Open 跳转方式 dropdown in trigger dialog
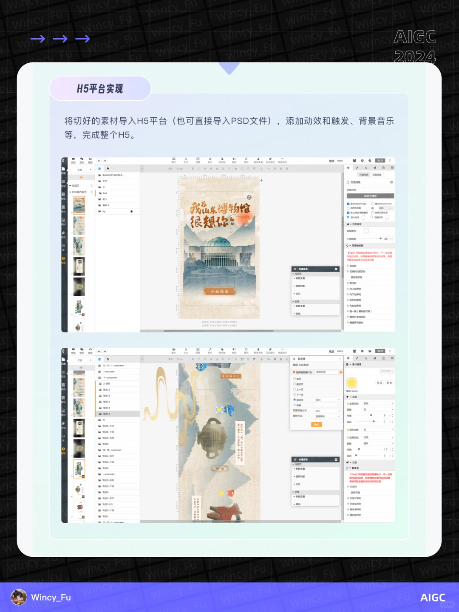Screen dimensions: 459x612 tap(327, 416)
